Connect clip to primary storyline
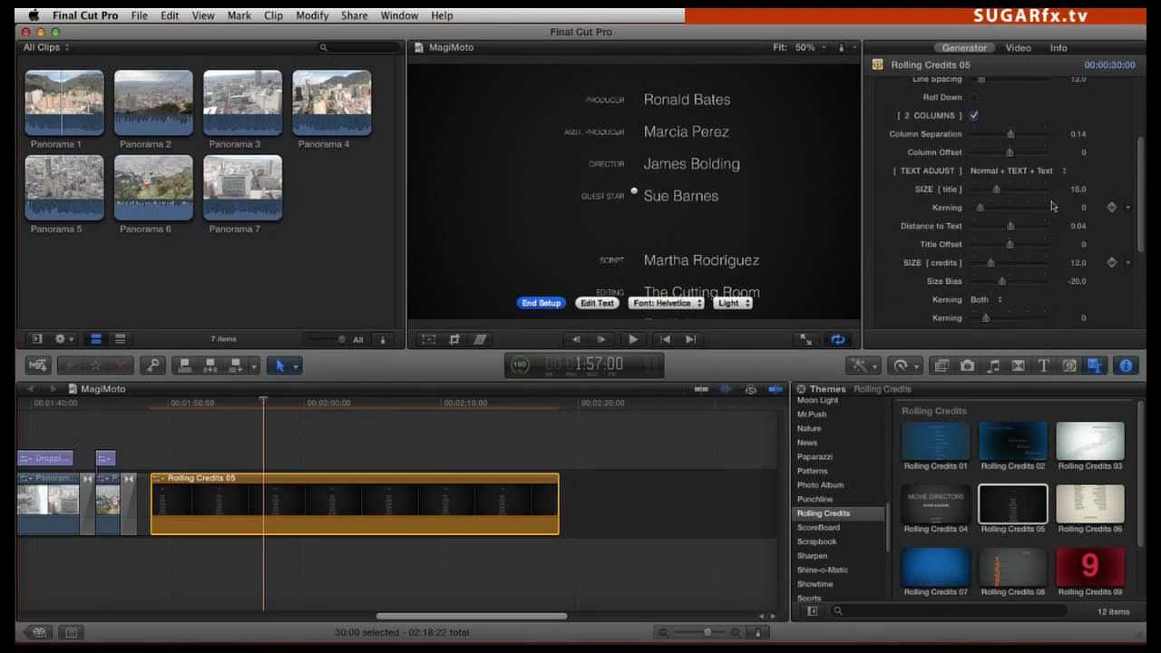The image size is (1161, 653). click(x=185, y=365)
